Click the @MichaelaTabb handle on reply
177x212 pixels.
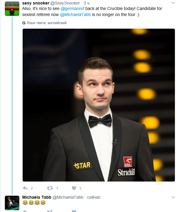coord(68,197)
